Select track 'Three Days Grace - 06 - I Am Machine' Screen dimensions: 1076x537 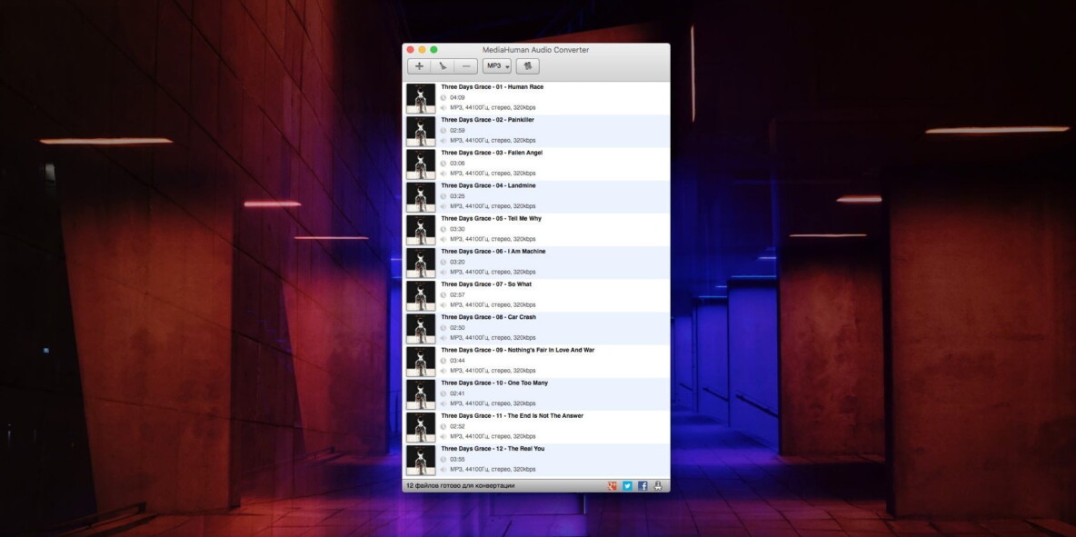[493, 252]
